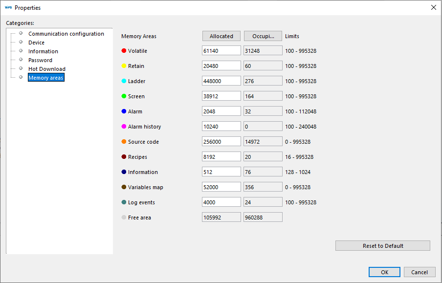Click the Reset to Default button

[382, 245]
